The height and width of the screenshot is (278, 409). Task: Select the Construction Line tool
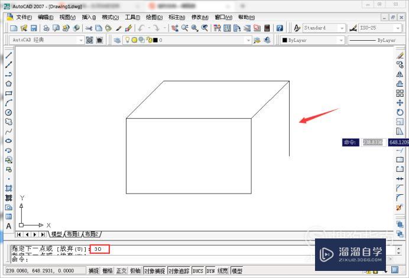9,64
